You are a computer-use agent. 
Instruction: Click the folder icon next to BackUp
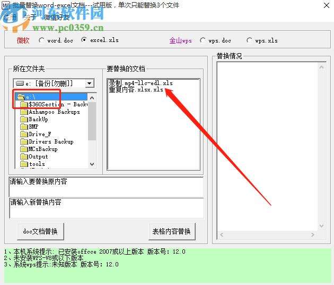(24, 120)
